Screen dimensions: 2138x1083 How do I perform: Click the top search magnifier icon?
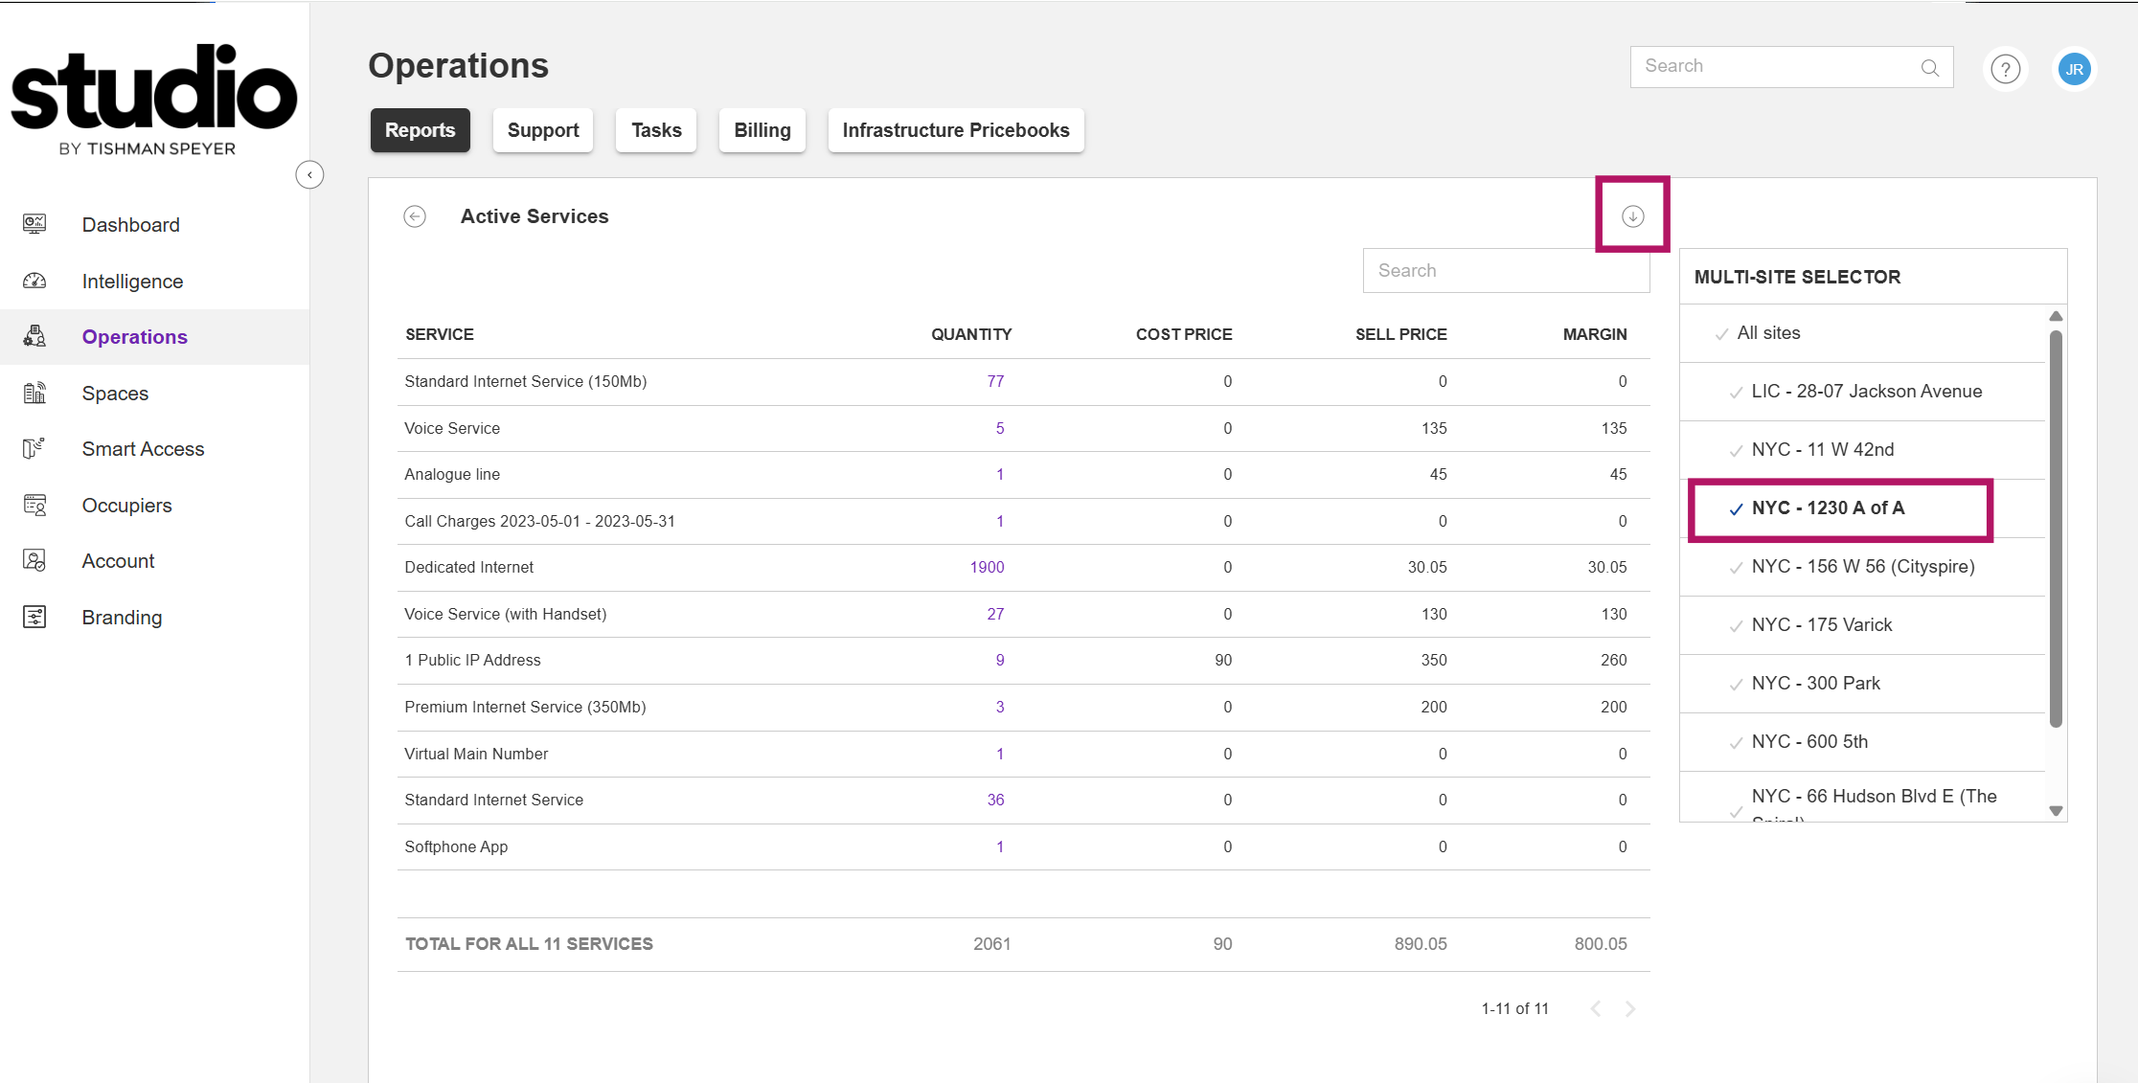pyautogui.click(x=1929, y=68)
